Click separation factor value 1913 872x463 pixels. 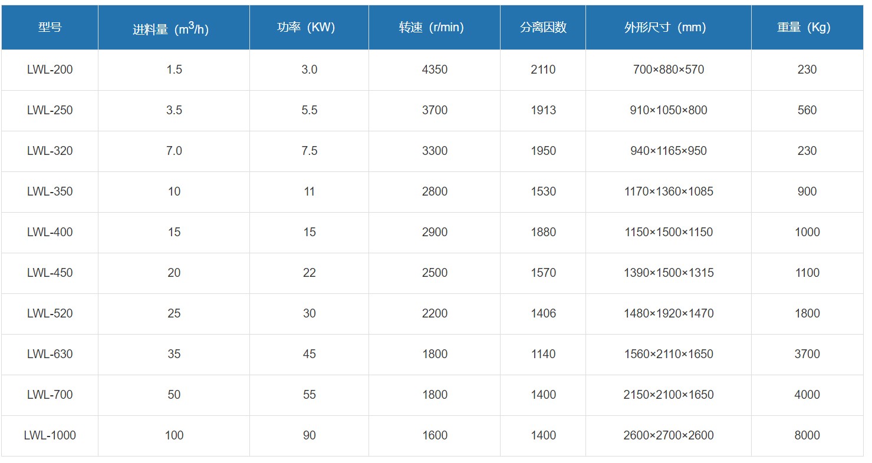(543, 110)
